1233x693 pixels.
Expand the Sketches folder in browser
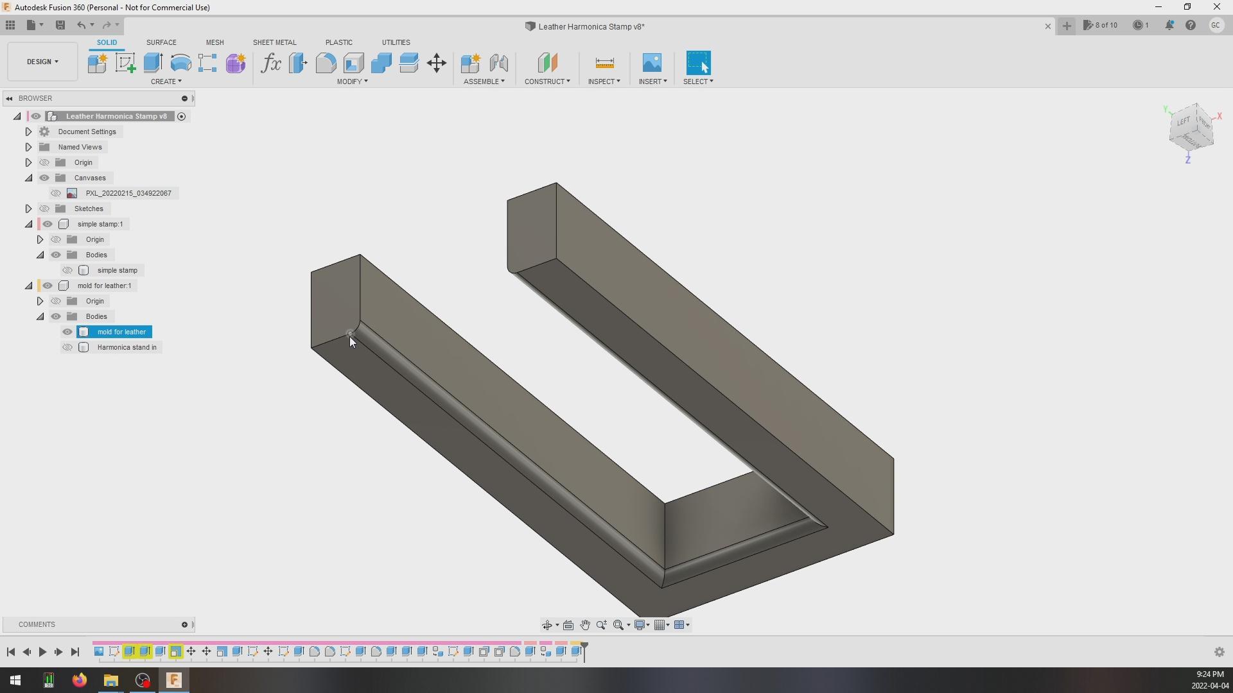pos(28,209)
